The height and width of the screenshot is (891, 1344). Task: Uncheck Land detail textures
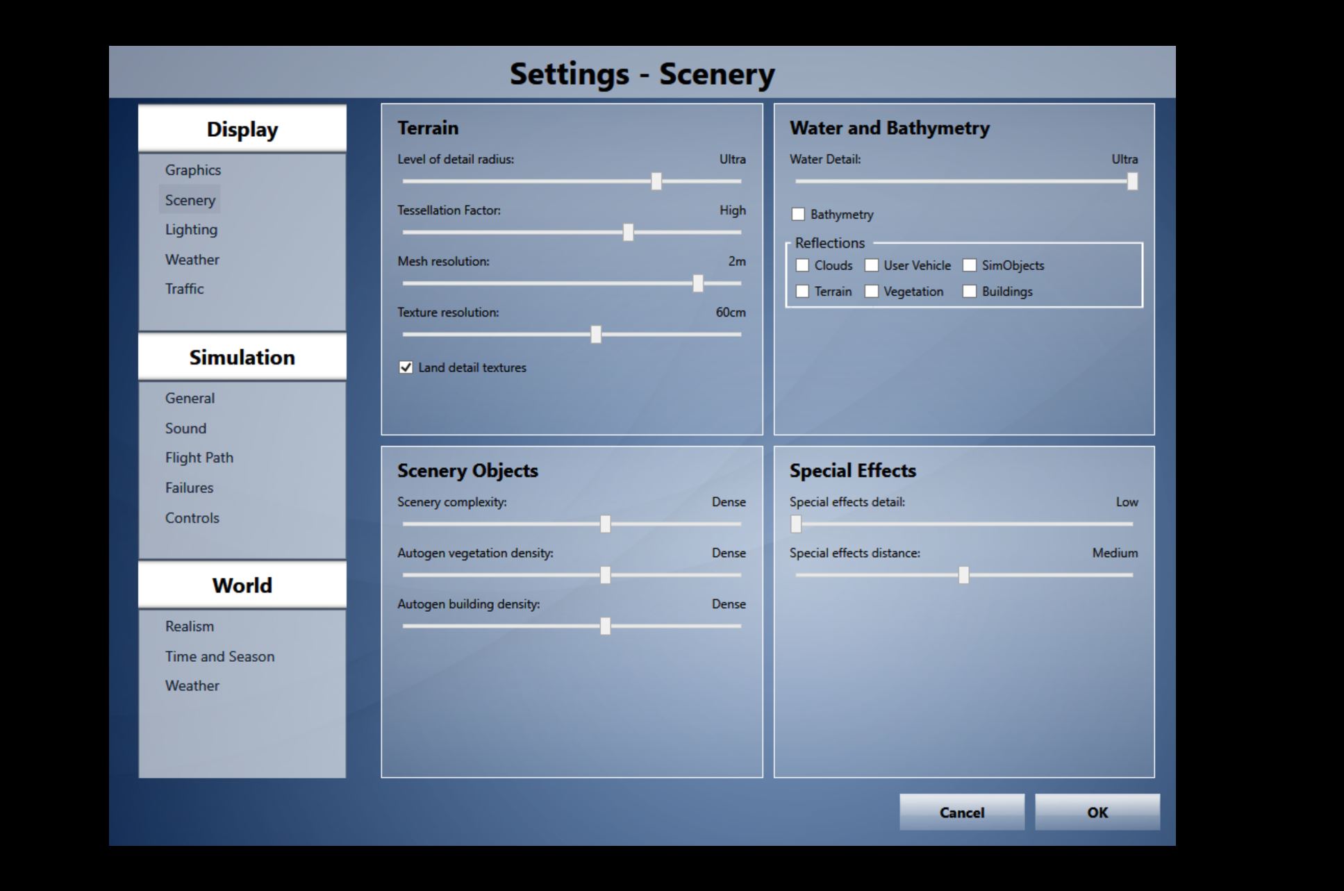coord(406,367)
